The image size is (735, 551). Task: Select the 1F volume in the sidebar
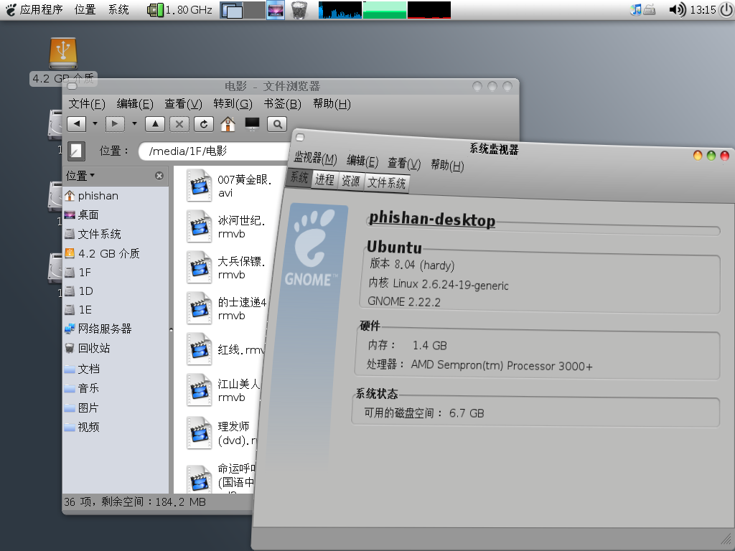[78, 272]
